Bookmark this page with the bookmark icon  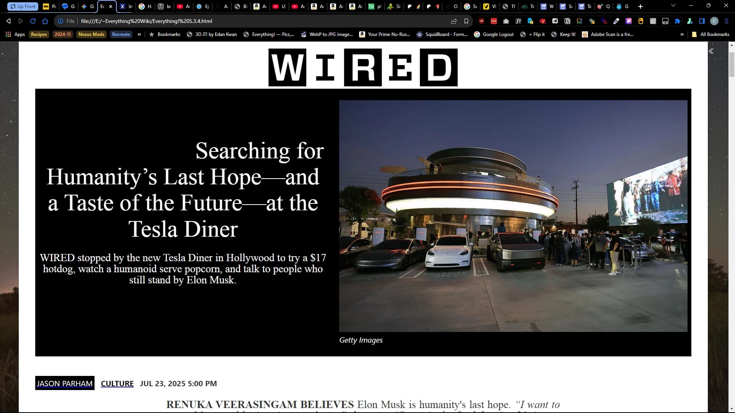(466, 21)
